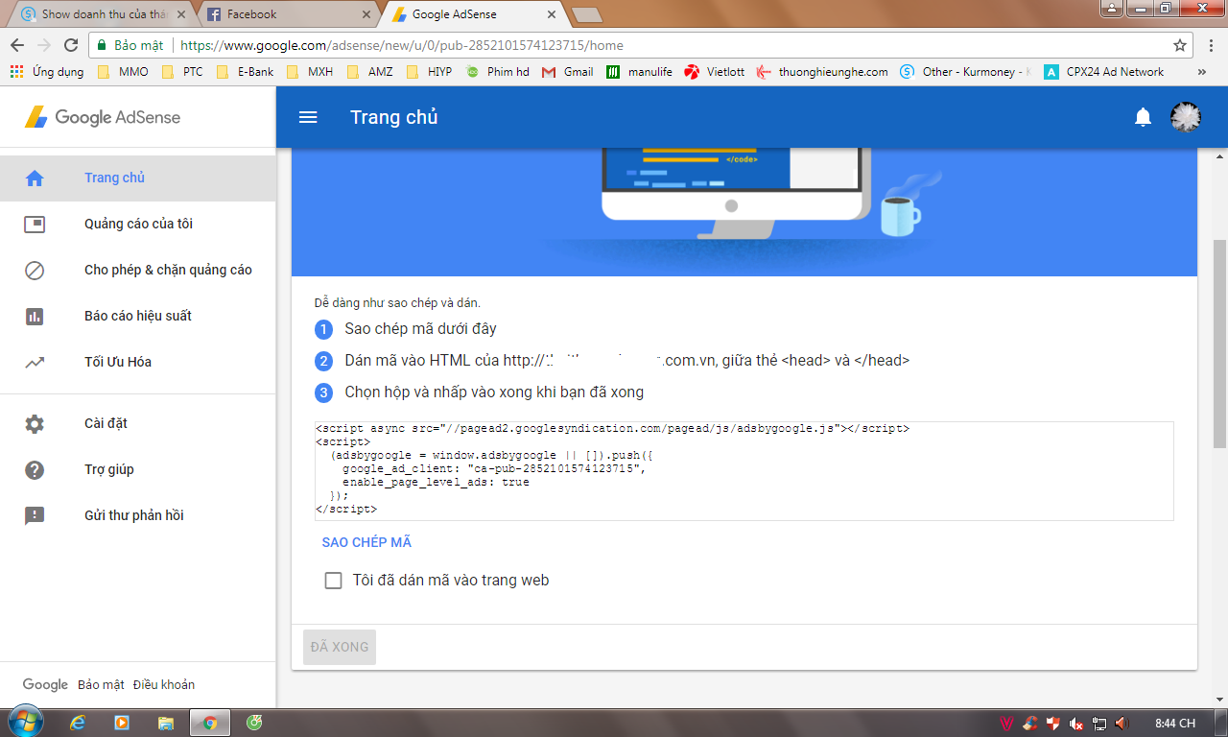This screenshot has height=737, width=1228.
Task: Open the Điều khoản footer link
Action: [x=164, y=684]
